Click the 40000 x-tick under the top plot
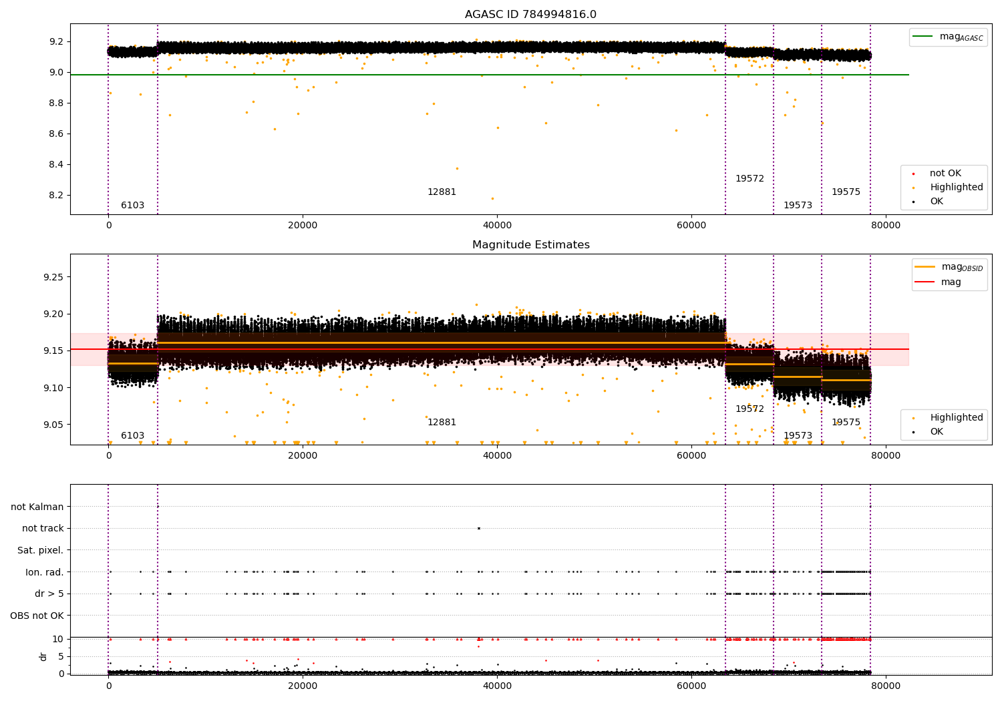Viewport: 1002px width, 701px height. point(497,226)
